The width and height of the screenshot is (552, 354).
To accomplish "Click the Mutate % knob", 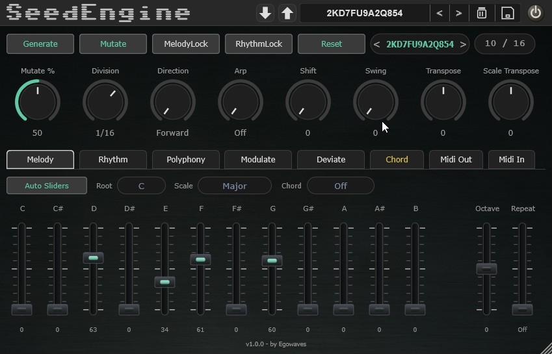I will [x=38, y=102].
